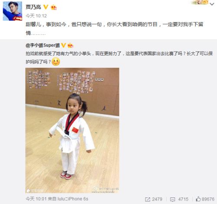The image size is (217, 204).
Task: Click the V badge beside 李小璐Super璐
Action: click(63, 46)
